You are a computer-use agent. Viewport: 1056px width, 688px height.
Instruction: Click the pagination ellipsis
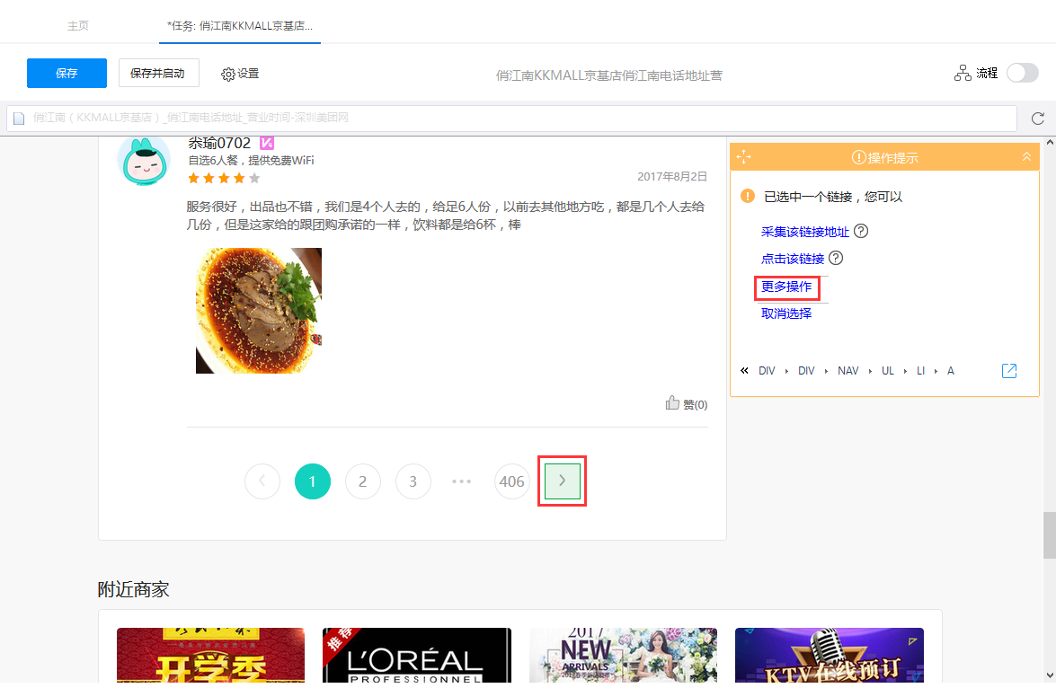[461, 481]
